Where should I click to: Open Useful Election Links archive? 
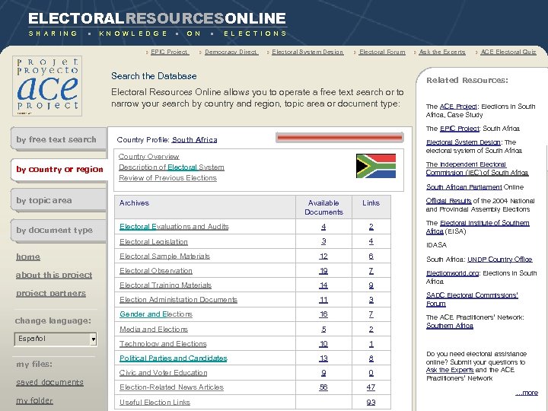(x=155, y=403)
